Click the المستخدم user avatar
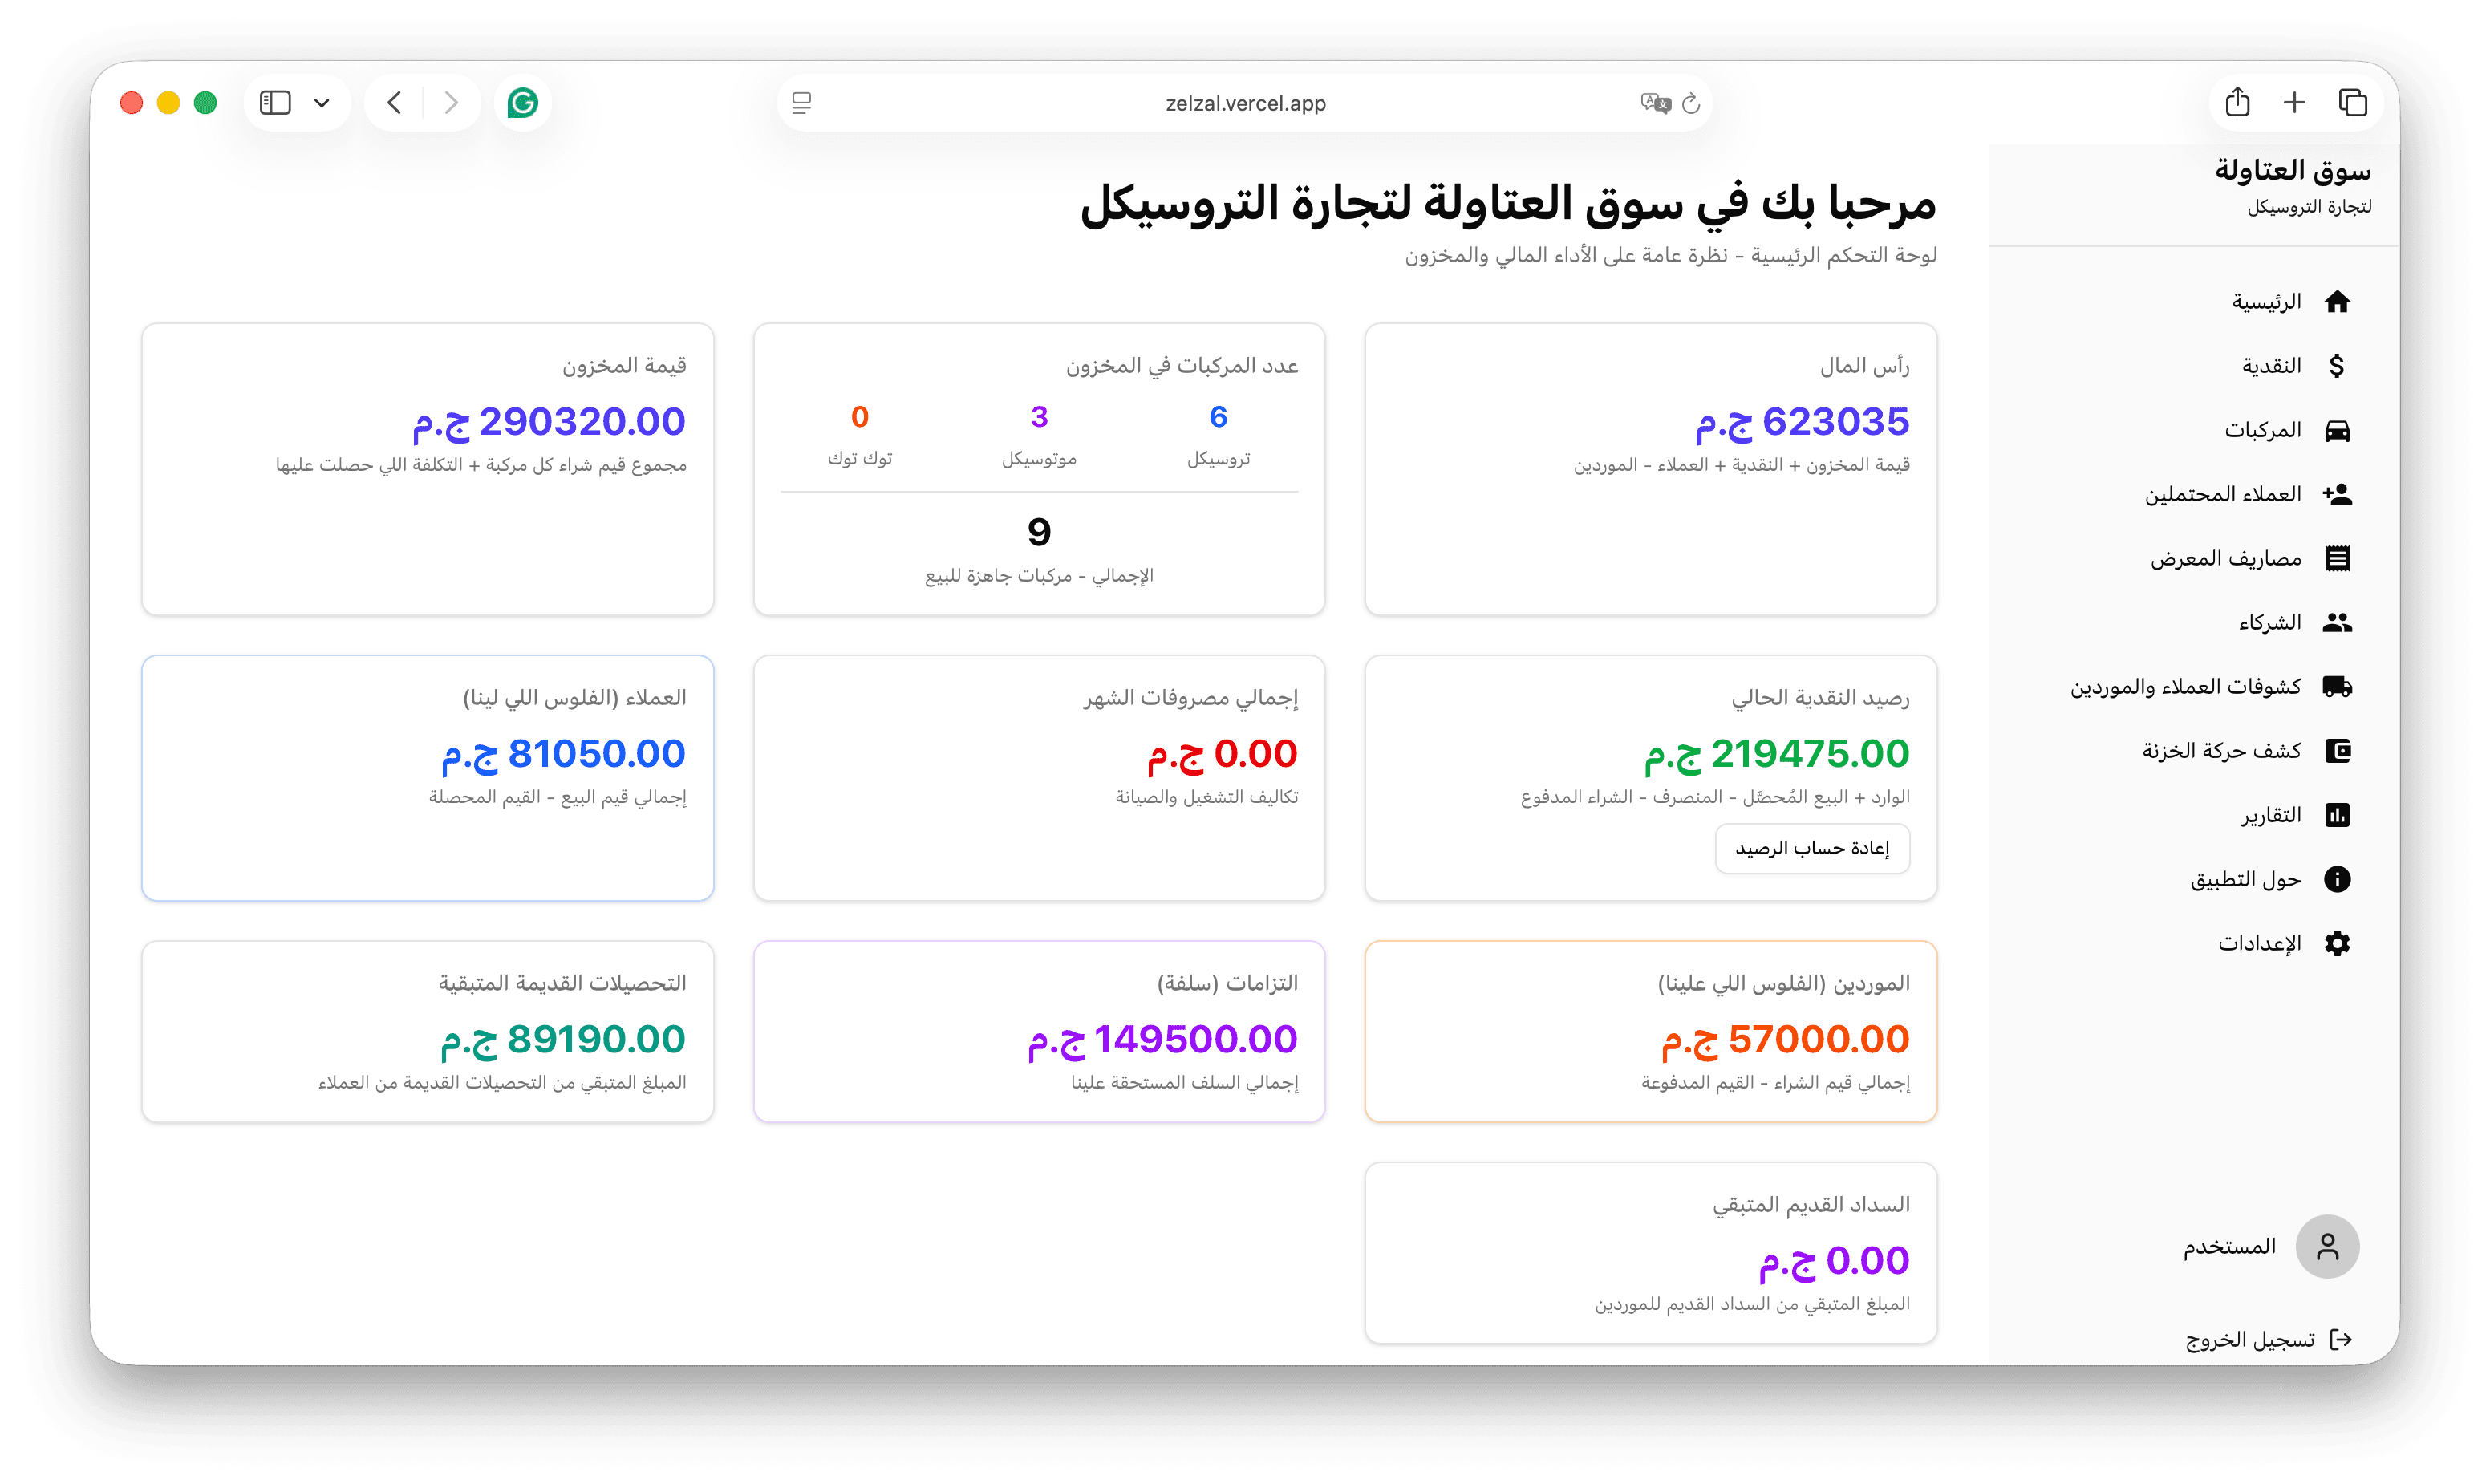Viewport: 2490px width, 1484px height. pos(2327,1246)
